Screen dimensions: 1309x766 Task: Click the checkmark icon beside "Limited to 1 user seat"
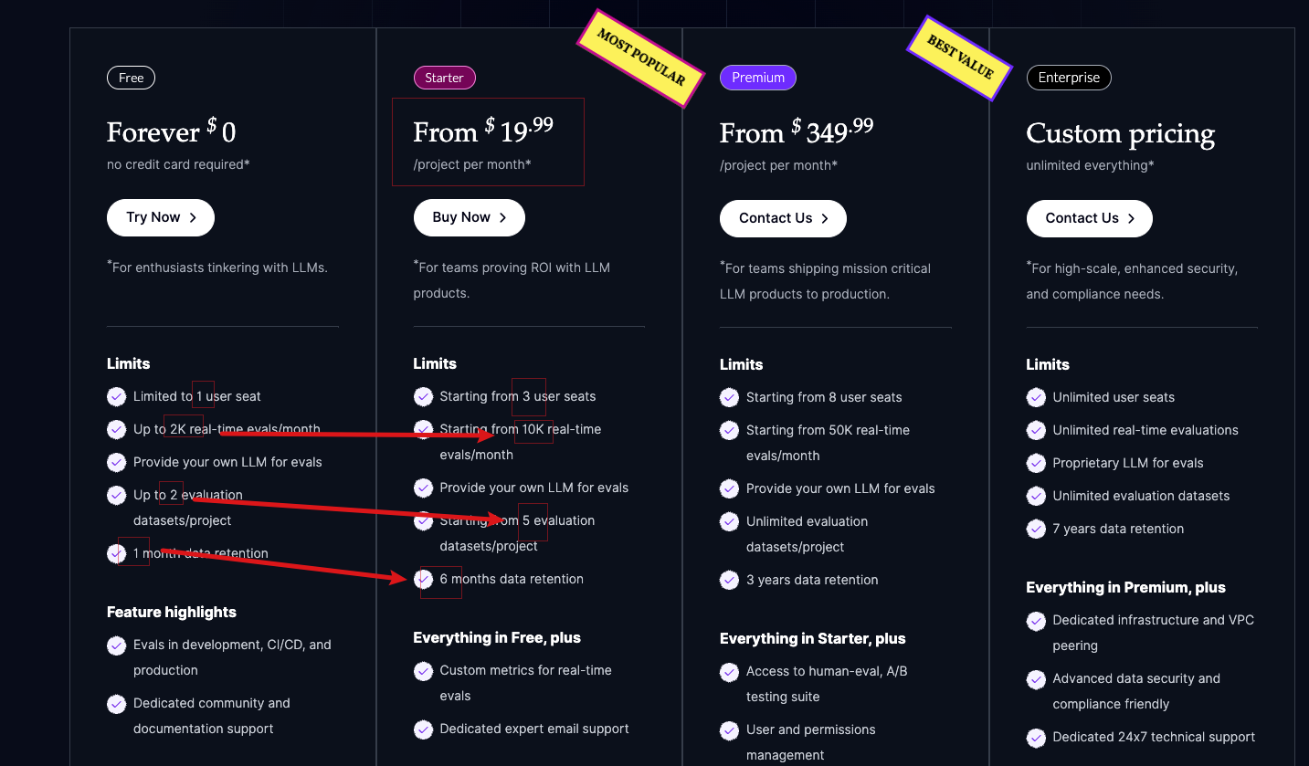point(116,396)
